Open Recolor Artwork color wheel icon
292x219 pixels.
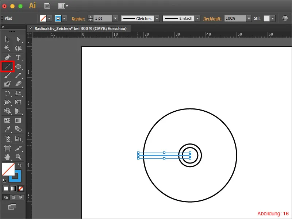tap(285, 18)
